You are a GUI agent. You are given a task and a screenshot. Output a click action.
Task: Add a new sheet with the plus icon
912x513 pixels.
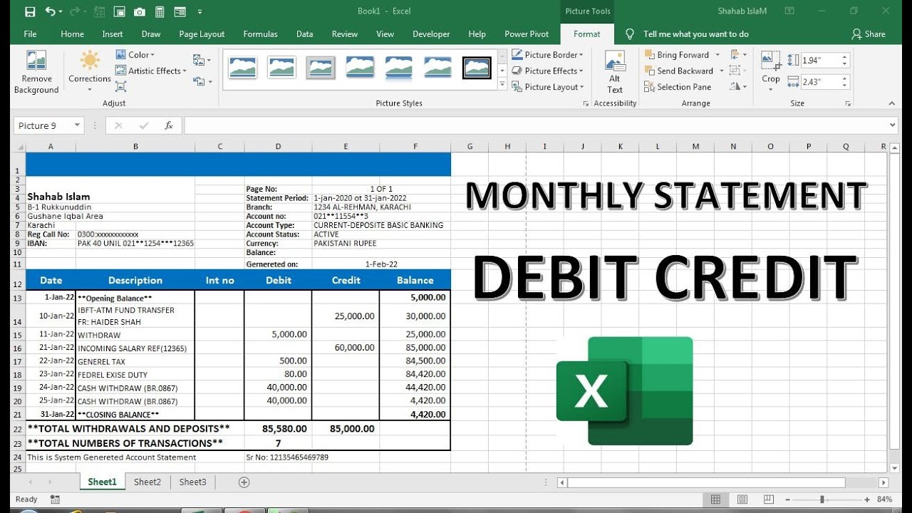244,482
